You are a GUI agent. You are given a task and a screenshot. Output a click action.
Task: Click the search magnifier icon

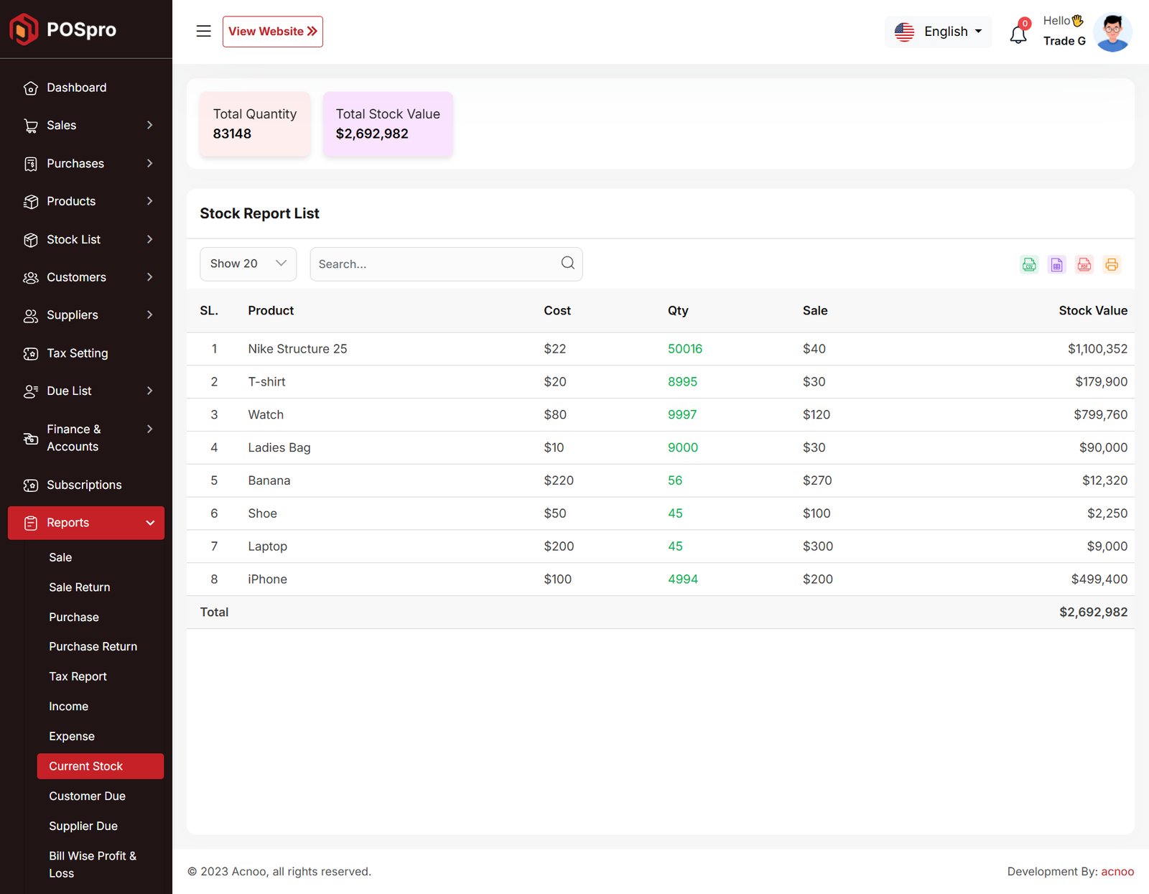pos(567,263)
